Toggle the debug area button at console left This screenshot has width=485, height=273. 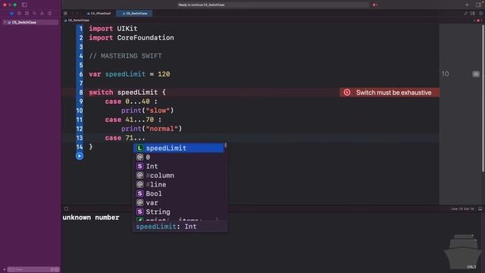(66, 209)
